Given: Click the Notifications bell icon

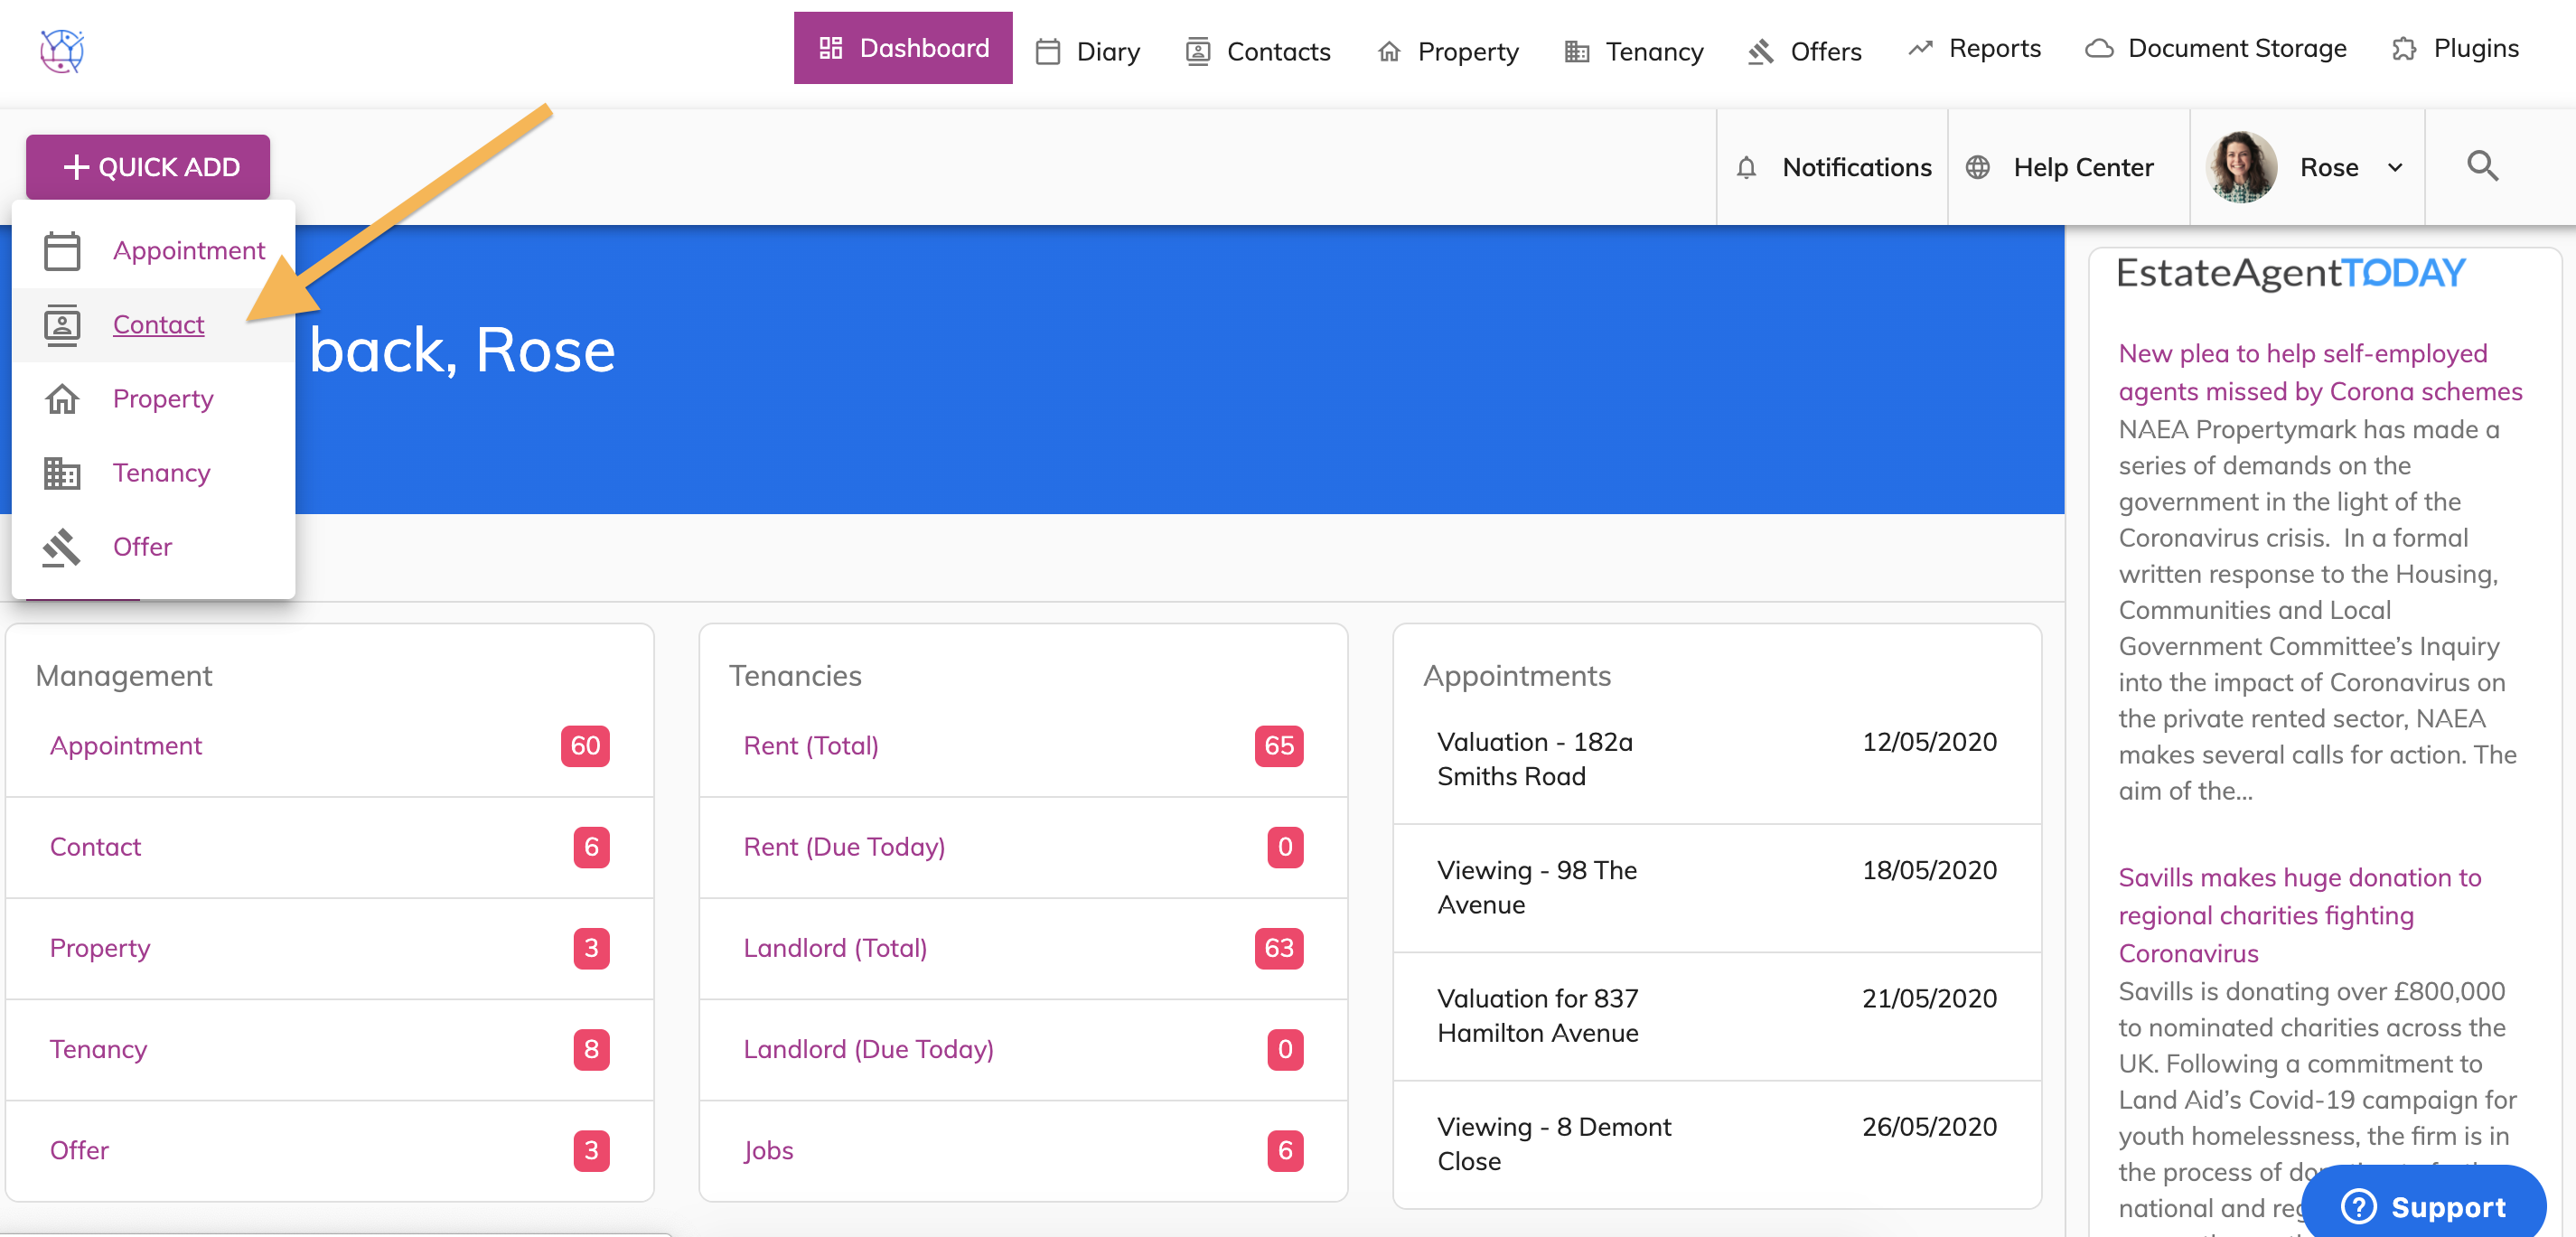Looking at the screenshot, I should (x=1746, y=168).
